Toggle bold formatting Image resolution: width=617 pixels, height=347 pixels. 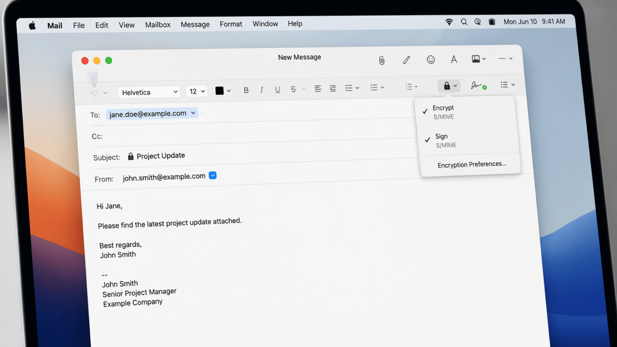(x=246, y=90)
